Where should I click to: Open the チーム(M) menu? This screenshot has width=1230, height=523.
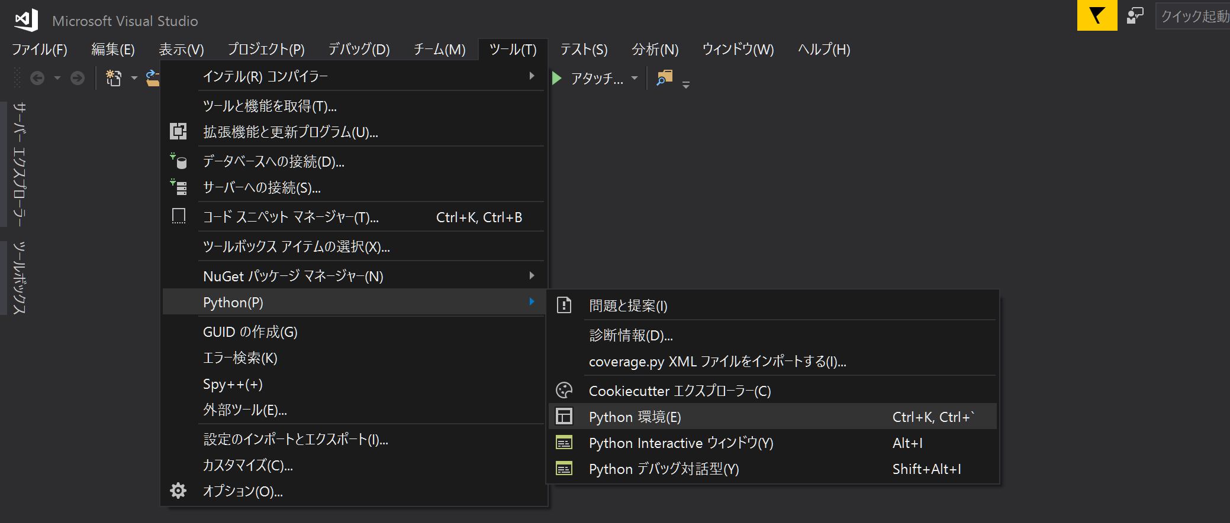[x=439, y=49]
